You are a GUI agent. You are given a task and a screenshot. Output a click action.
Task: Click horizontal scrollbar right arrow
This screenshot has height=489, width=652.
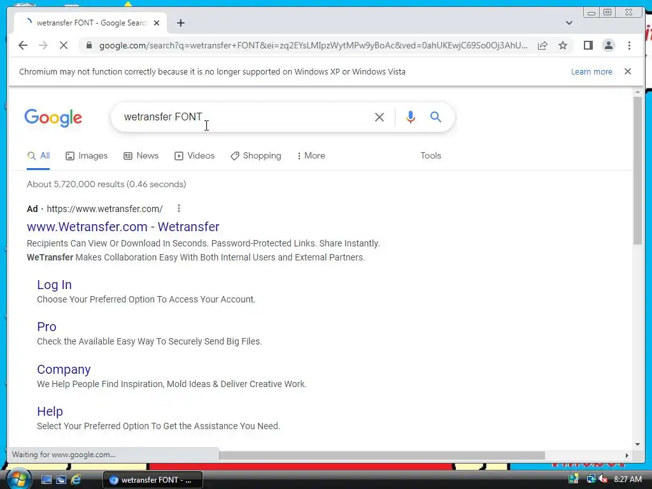pyautogui.click(x=627, y=455)
